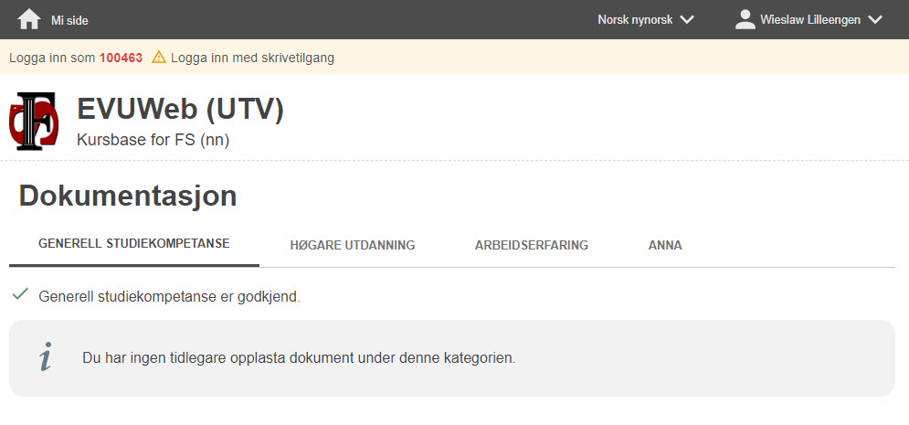Click the EVUWeb (UTV) title
Viewport: 909px width, 425px height.
180,109
